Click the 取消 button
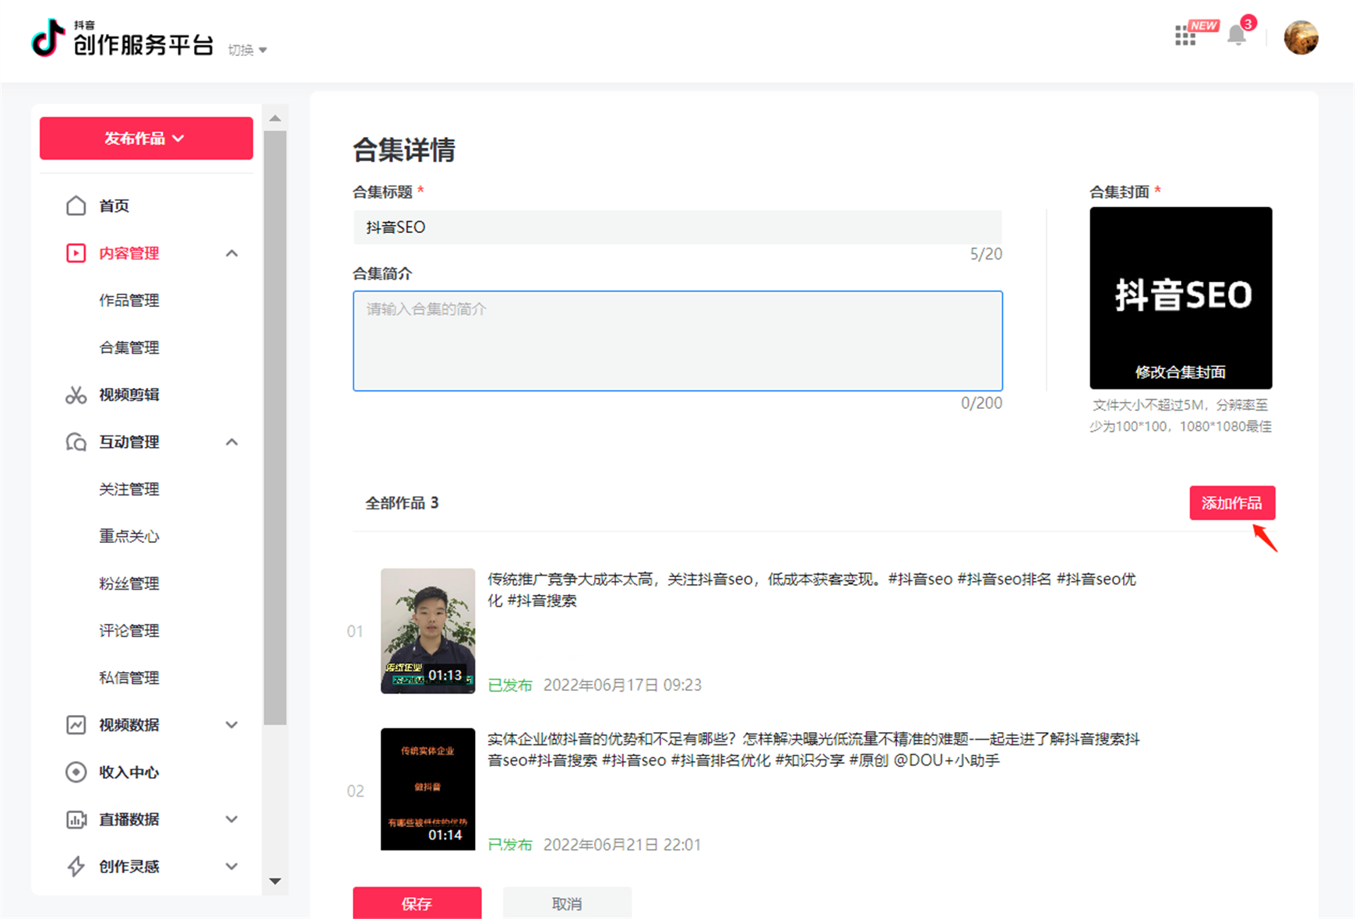This screenshot has height=919, width=1355. 567,903
